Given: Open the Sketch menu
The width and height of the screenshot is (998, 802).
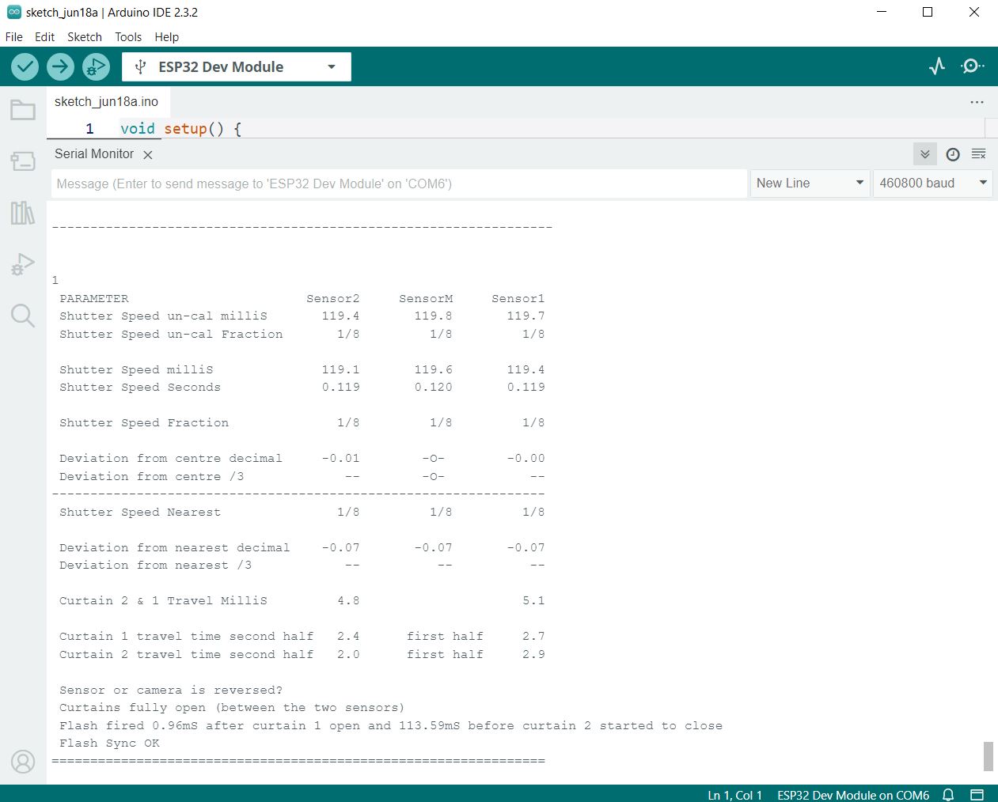Looking at the screenshot, I should click(x=85, y=37).
